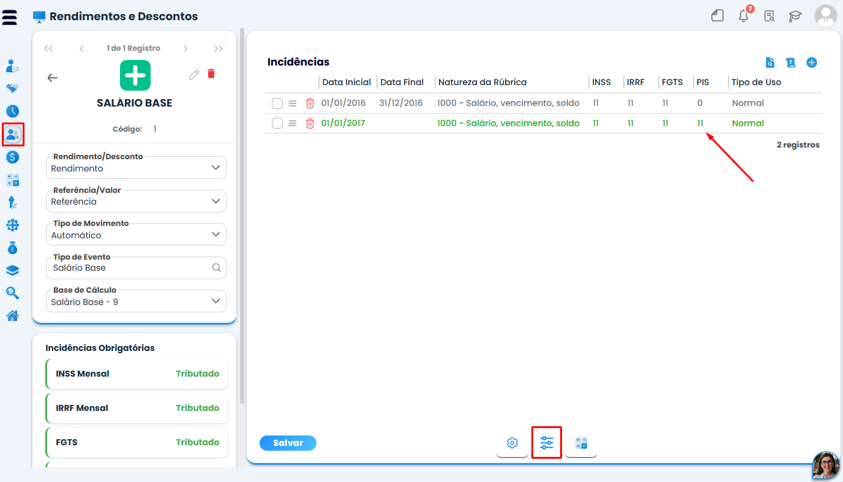The height and width of the screenshot is (482, 843).
Task: Click the graduation cap training icon
Action: (795, 17)
